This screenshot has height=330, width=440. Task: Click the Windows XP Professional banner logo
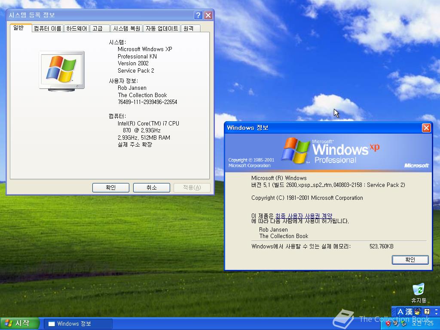330,150
